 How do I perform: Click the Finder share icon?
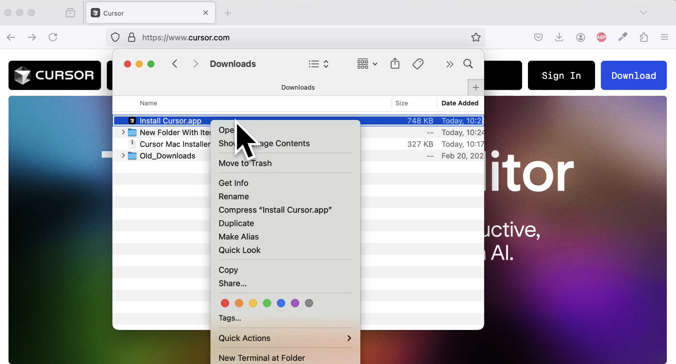tap(395, 64)
